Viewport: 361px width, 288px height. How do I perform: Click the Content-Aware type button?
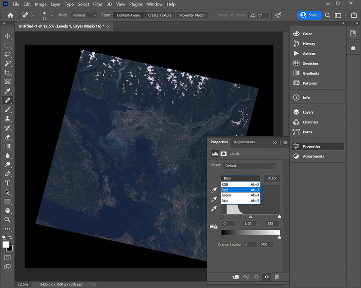coord(127,15)
